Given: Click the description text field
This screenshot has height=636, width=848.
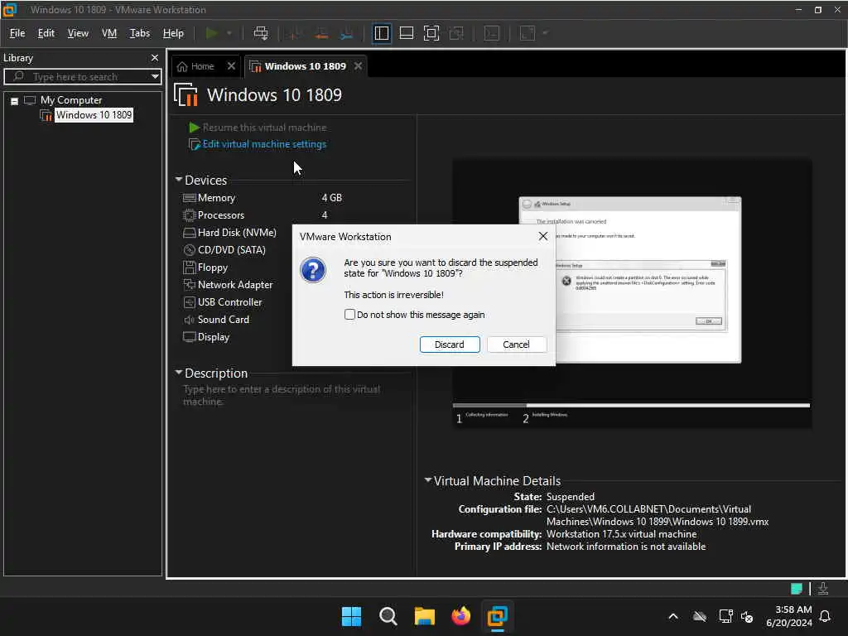Looking at the screenshot, I should [282, 395].
